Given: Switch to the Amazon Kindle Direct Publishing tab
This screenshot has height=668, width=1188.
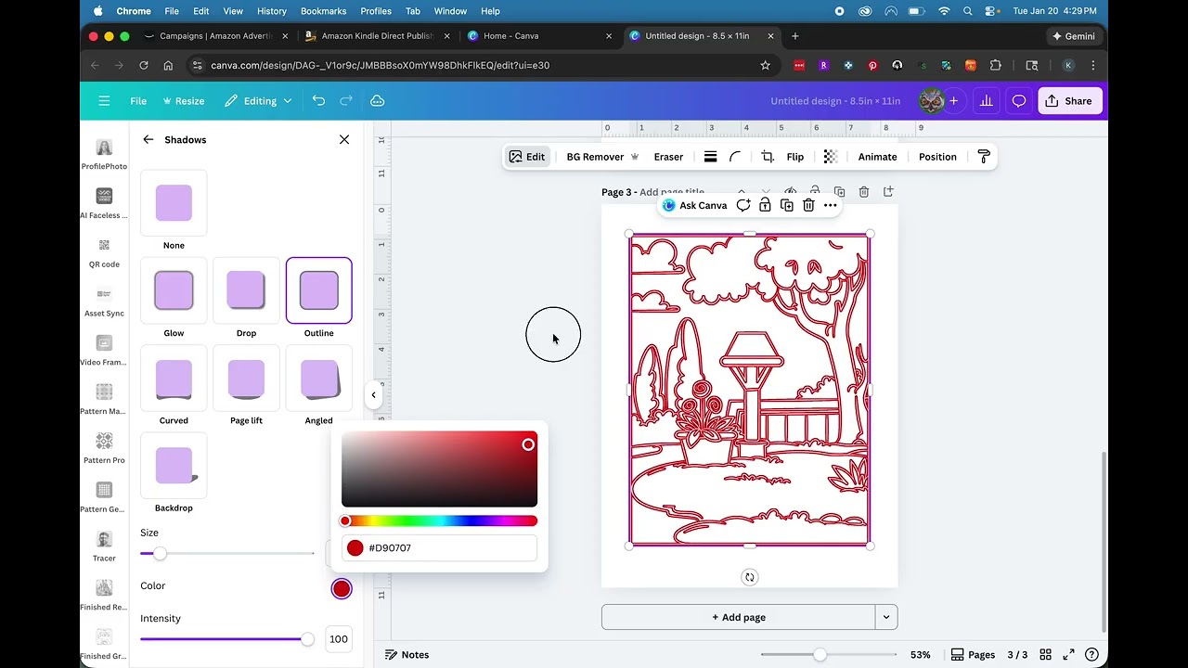Looking at the screenshot, I should coord(376,36).
